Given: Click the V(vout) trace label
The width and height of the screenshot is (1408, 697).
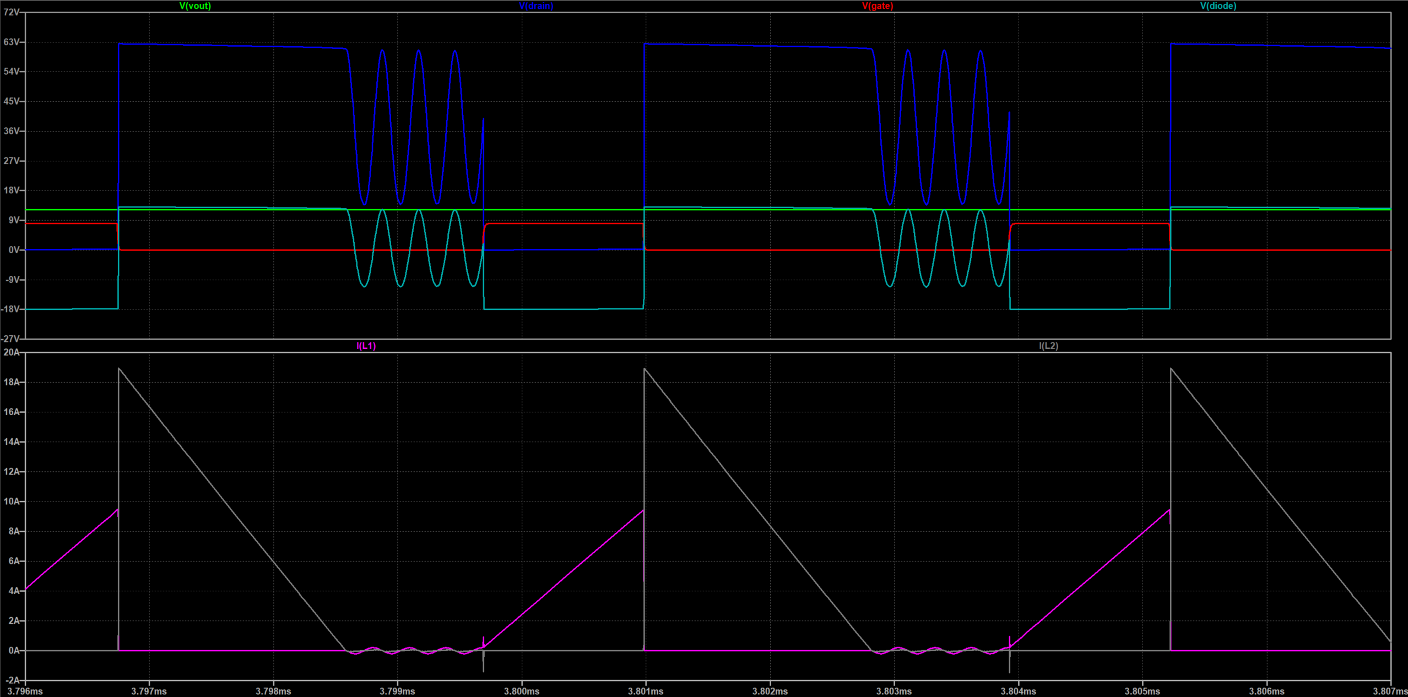Looking at the screenshot, I should 195,6.
